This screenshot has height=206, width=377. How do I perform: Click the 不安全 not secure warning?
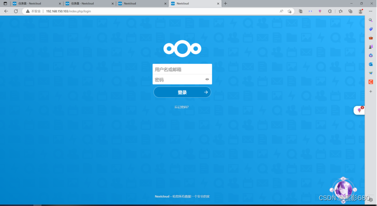click(x=34, y=11)
